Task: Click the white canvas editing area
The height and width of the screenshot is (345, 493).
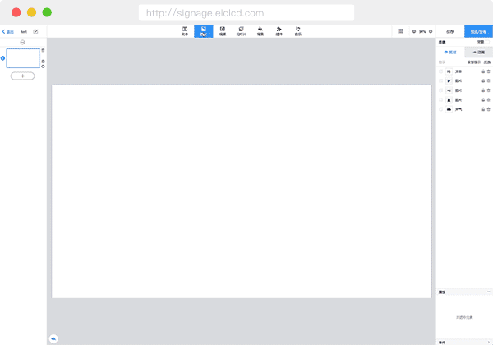Action: click(241, 191)
